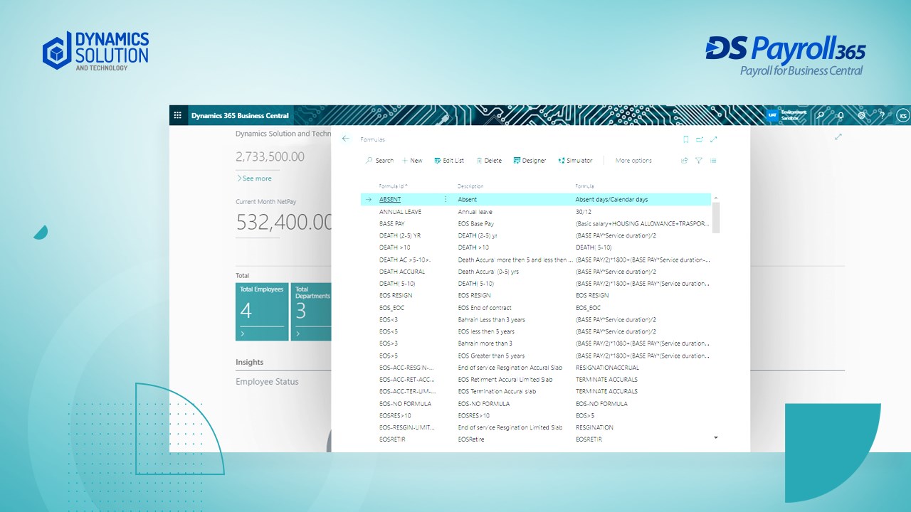Select EOS-NO FORMULA id cell
This screenshot has height=512, width=911.
click(405, 404)
